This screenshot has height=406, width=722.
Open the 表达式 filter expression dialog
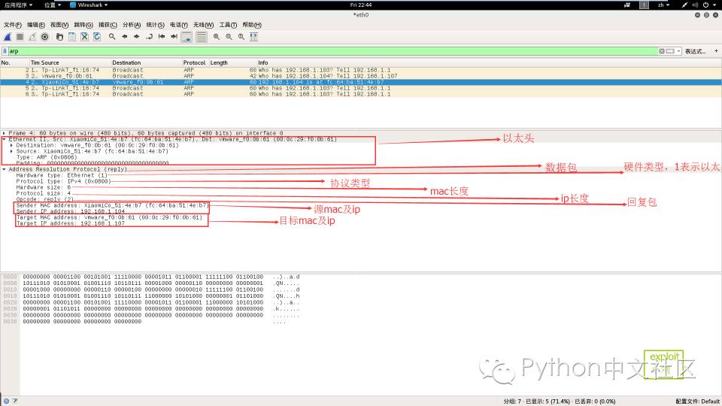click(695, 51)
